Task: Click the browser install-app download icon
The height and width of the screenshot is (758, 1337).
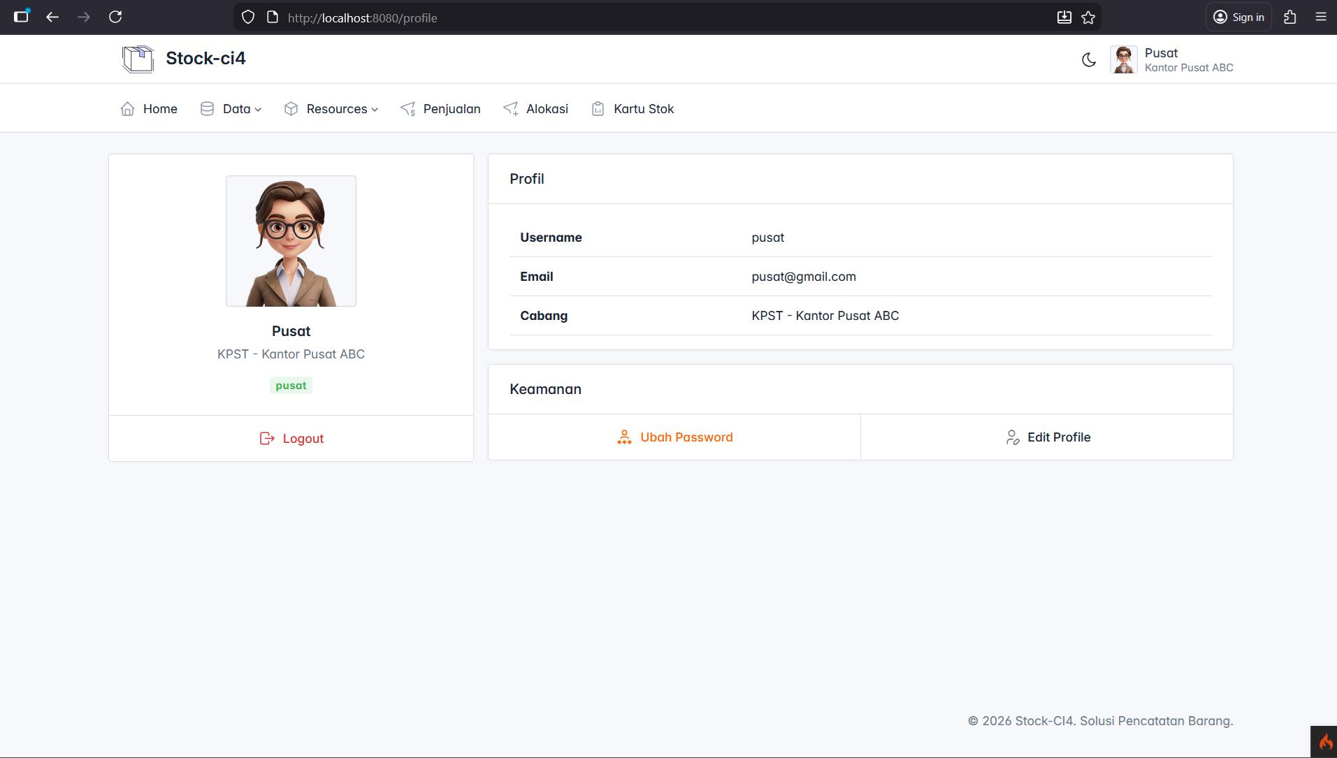Action: click(x=1064, y=17)
